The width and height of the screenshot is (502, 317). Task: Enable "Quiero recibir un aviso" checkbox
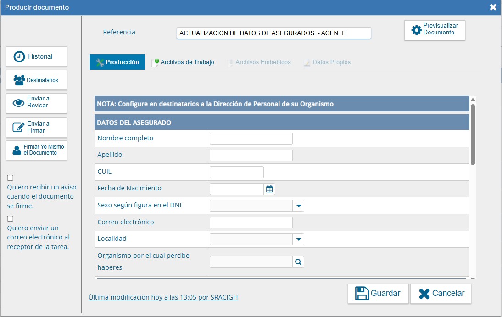[x=10, y=178]
